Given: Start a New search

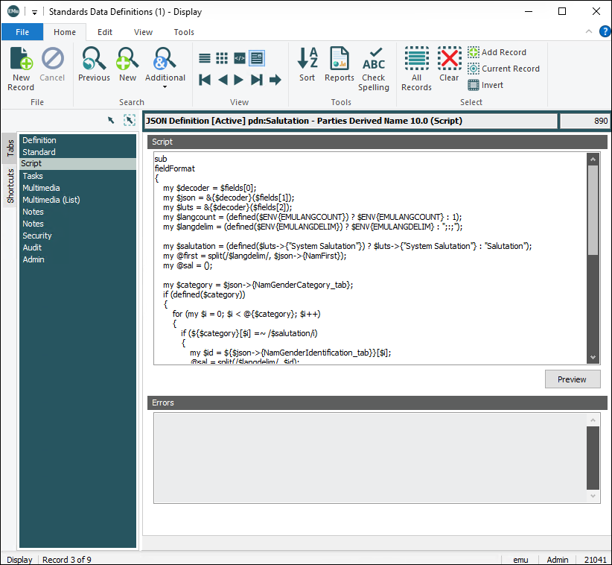Looking at the screenshot, I should (x=128, y=64).
